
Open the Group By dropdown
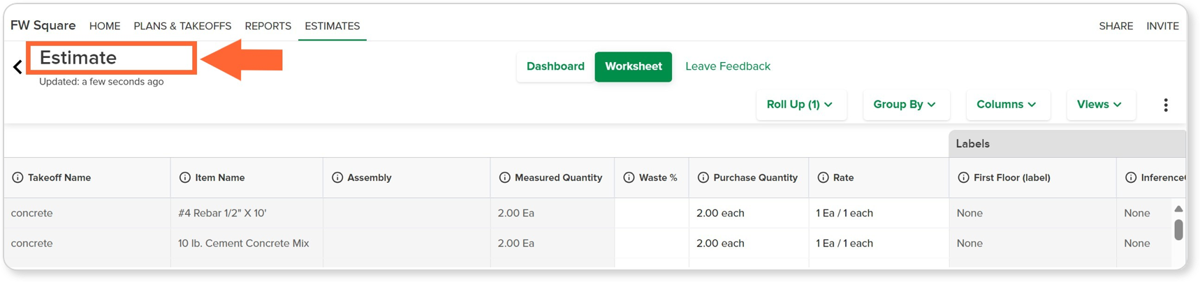click(x=905, y=105)
